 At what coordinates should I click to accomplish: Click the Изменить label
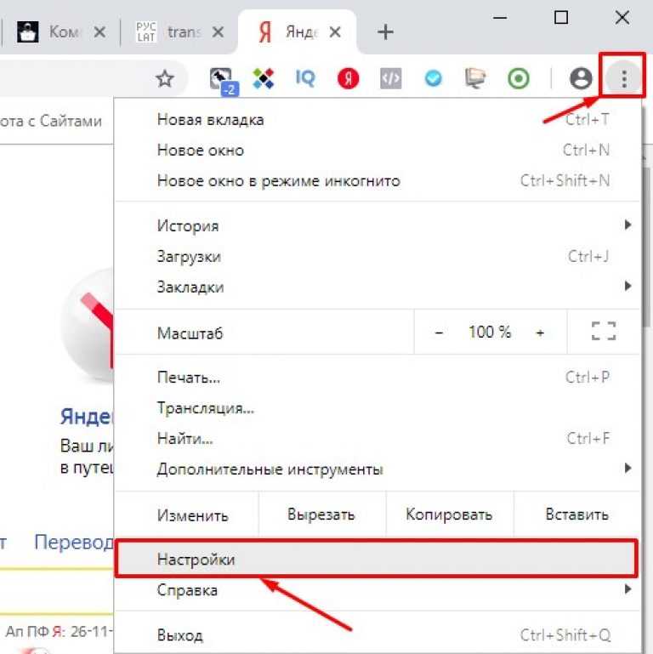pos(193,515)
